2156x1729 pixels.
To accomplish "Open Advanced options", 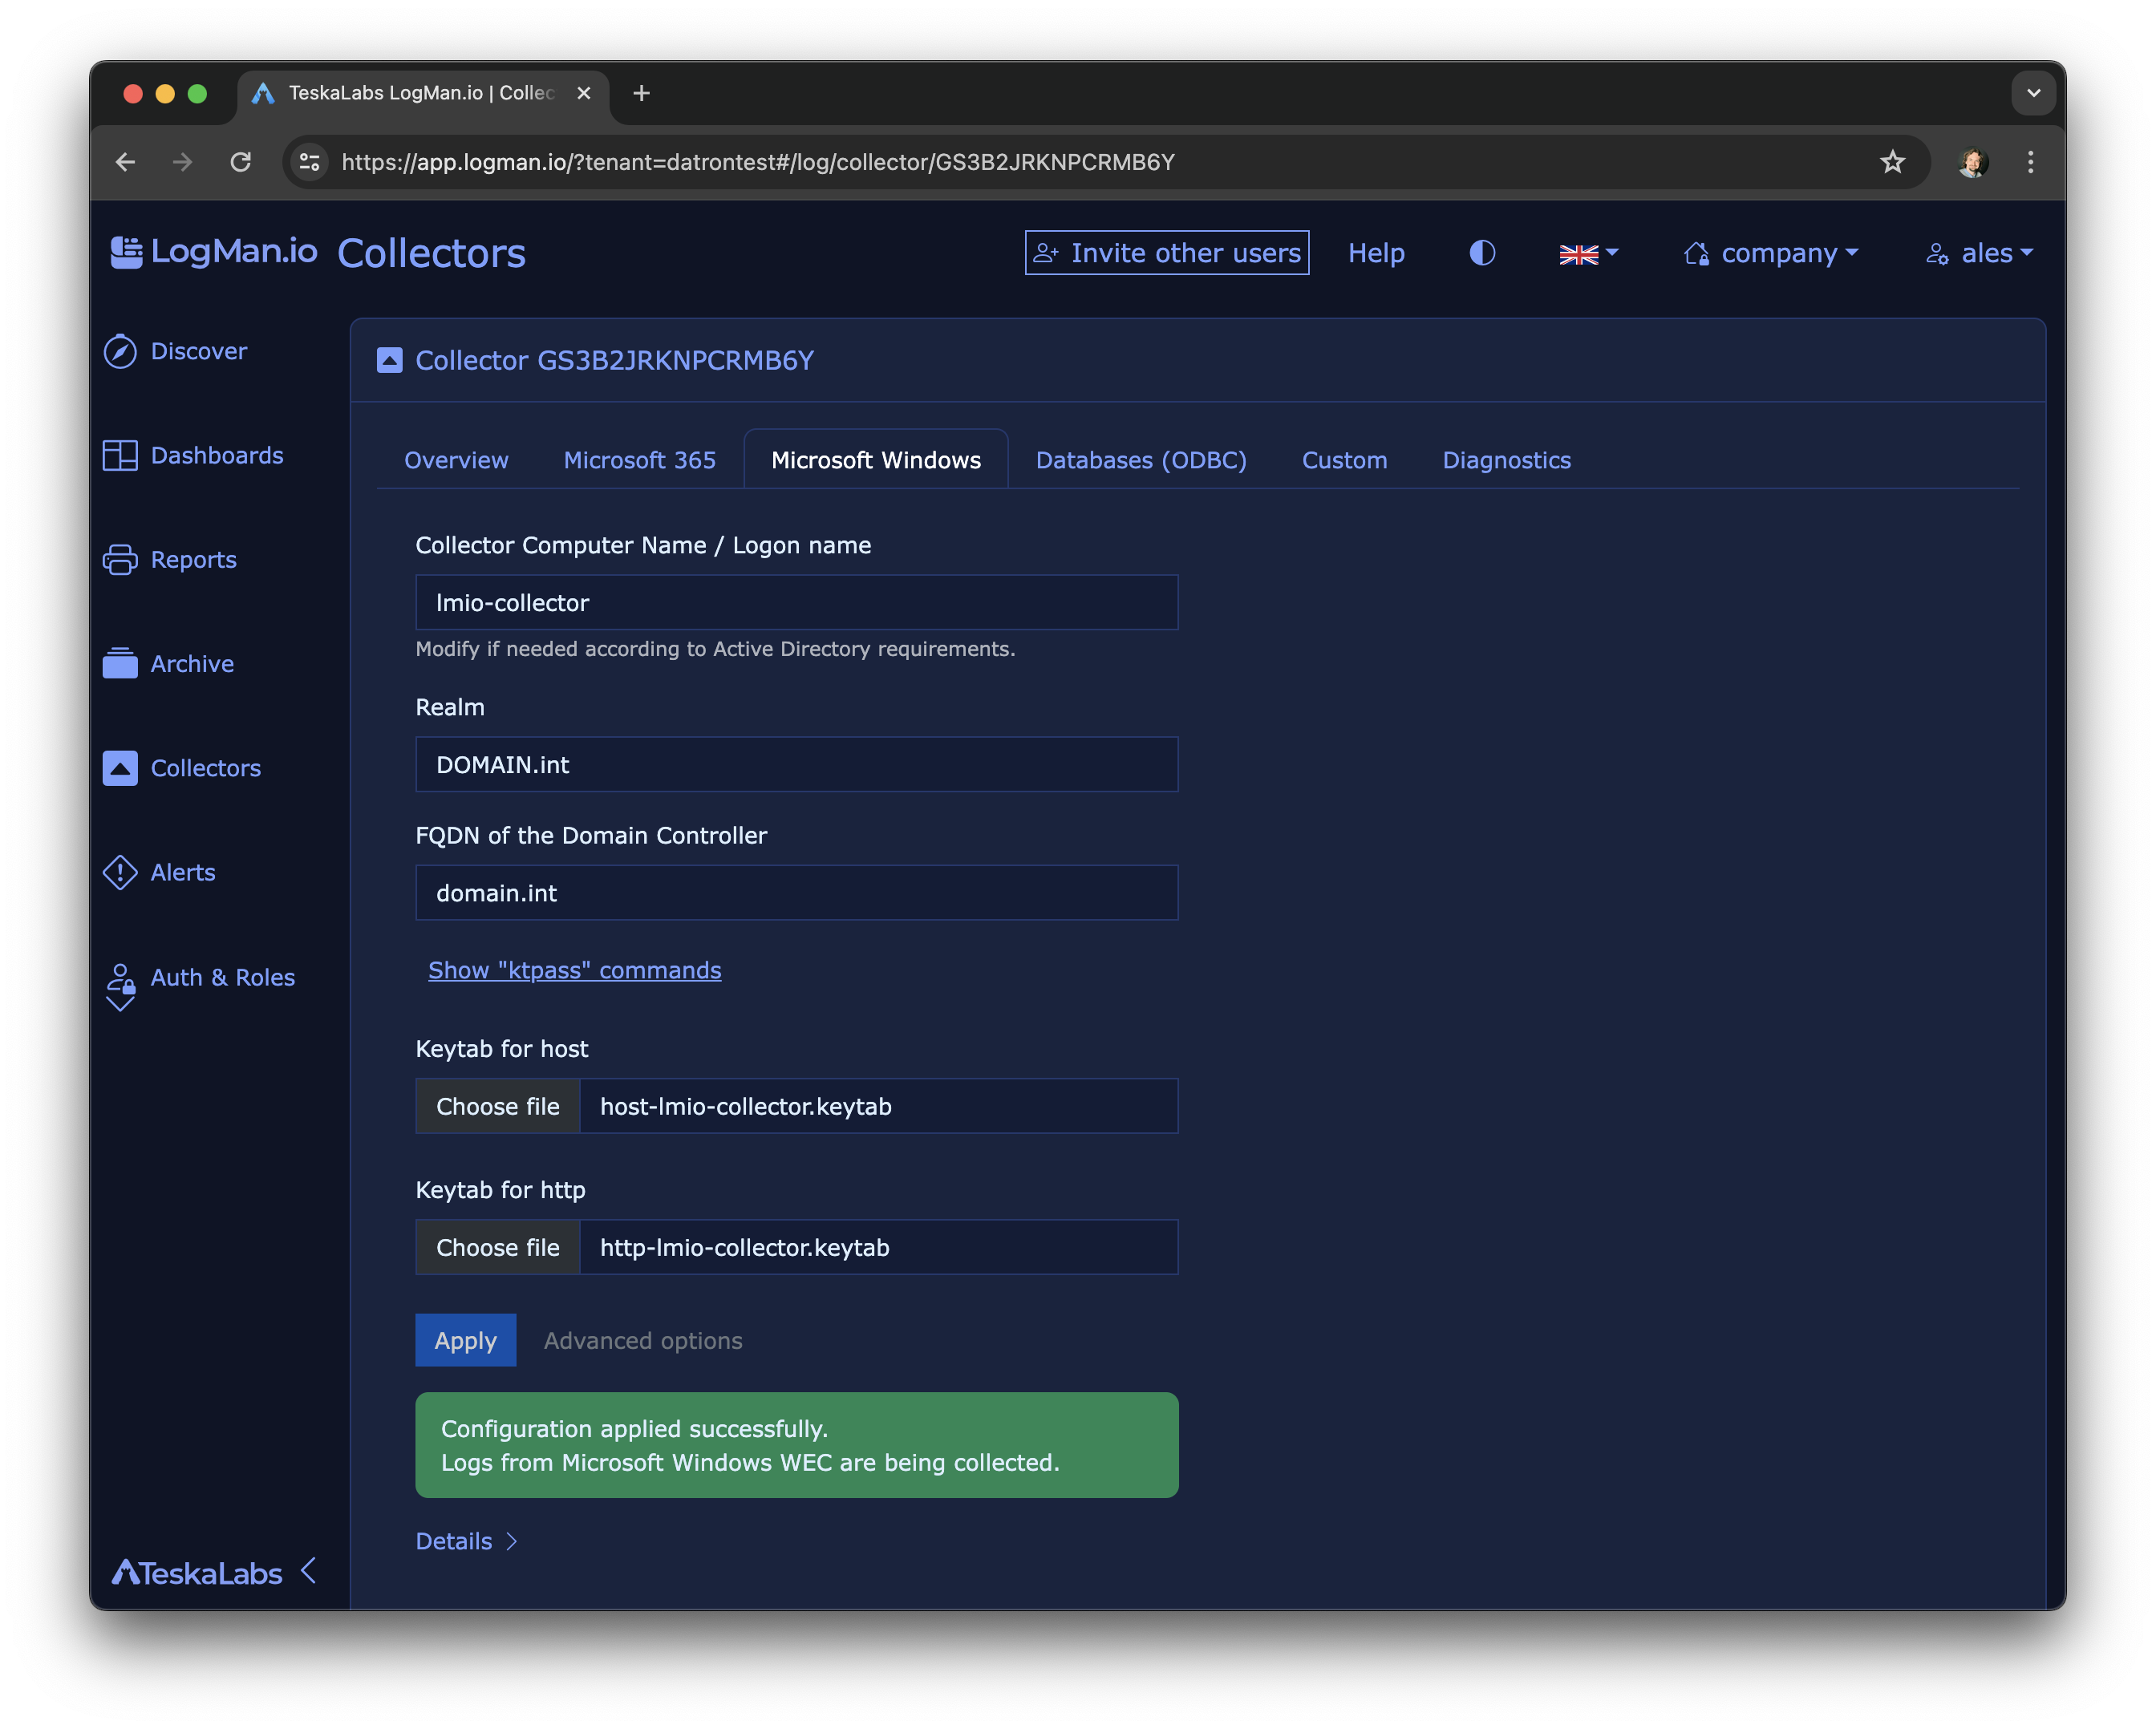I will 643,1340.
